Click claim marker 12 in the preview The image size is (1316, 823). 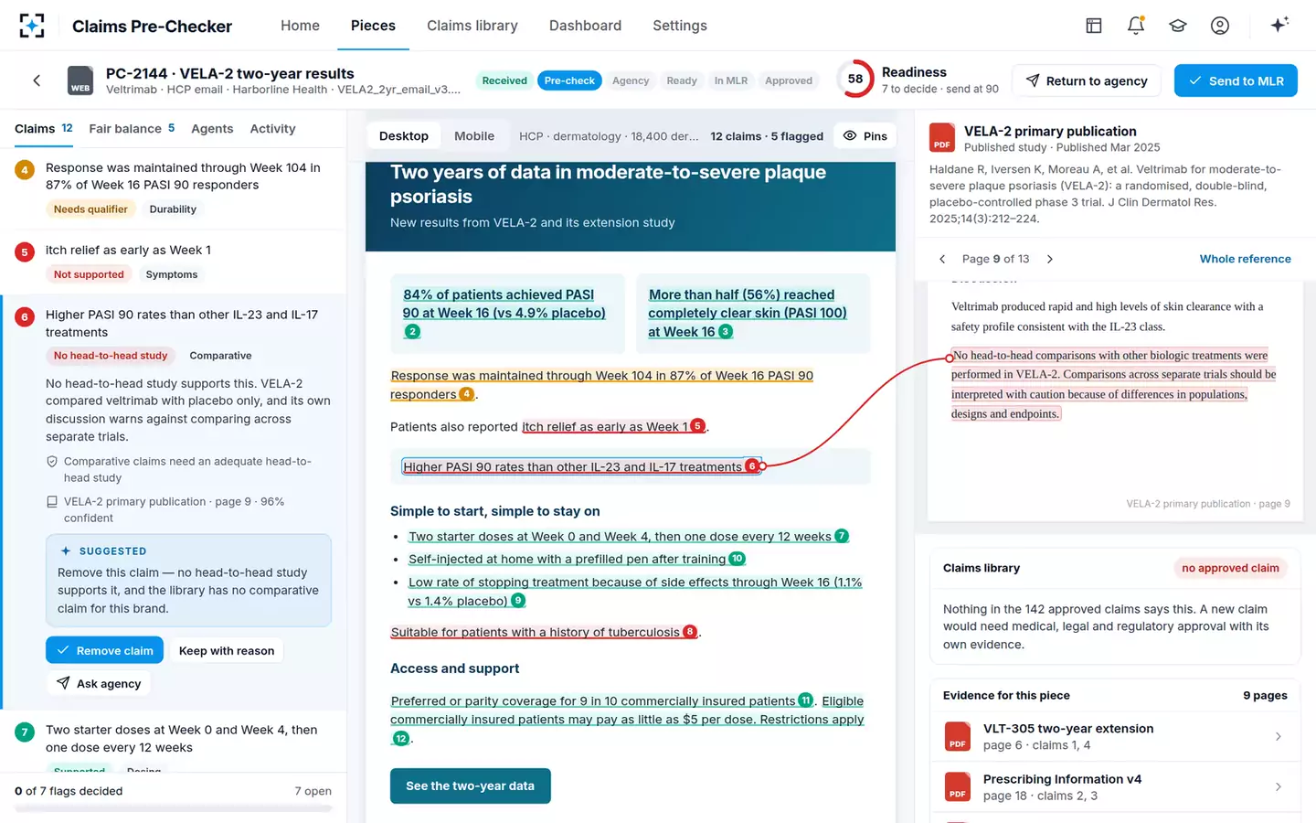point(400,738)
